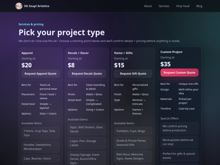The image size is (220, 165).
Task: Select 'Mockup/plan before we cut vinyl' offer
Action: pyautogui.click(x=179, y=142)
